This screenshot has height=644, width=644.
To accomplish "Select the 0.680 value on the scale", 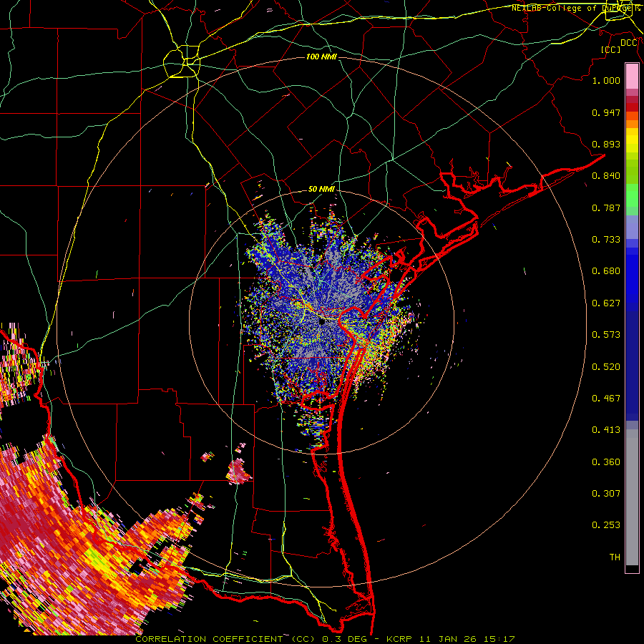I will tap(606, 271).
